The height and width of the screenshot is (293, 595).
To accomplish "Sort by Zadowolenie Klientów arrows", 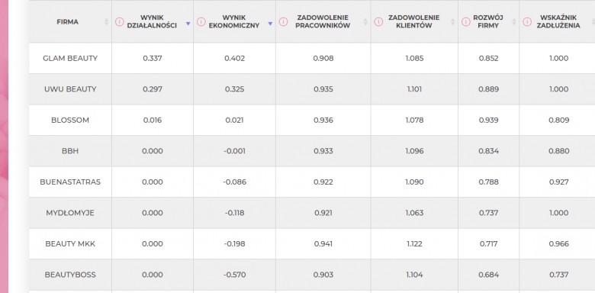I will click(452, 22).
